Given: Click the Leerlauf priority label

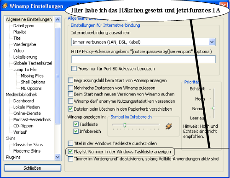Looking at the screenshot, I should point(198,118).
